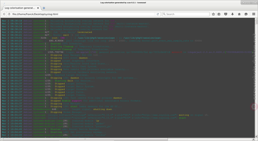
Task: Open the hamburger menu
Action: coord(254,14)
